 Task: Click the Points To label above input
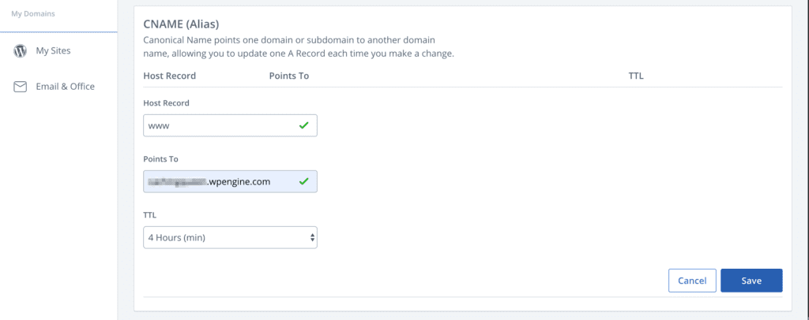click(x=160, y=159)
